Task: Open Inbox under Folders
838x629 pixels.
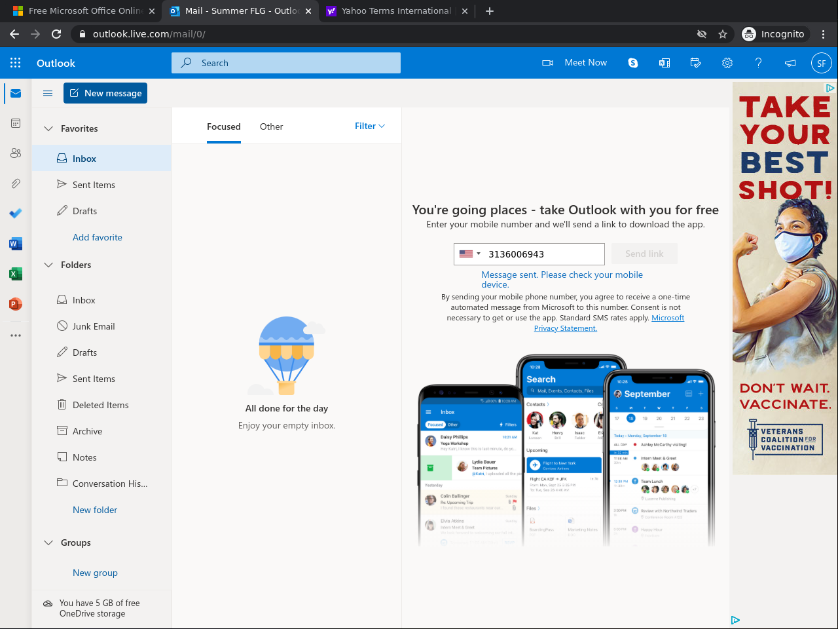Action: (x=101, y=300)
